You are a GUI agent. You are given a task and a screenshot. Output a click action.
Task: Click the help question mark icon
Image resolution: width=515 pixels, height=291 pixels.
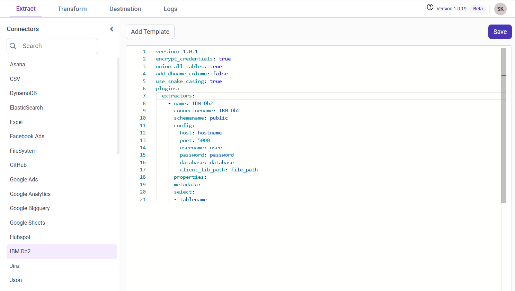(x=430, y=7)
